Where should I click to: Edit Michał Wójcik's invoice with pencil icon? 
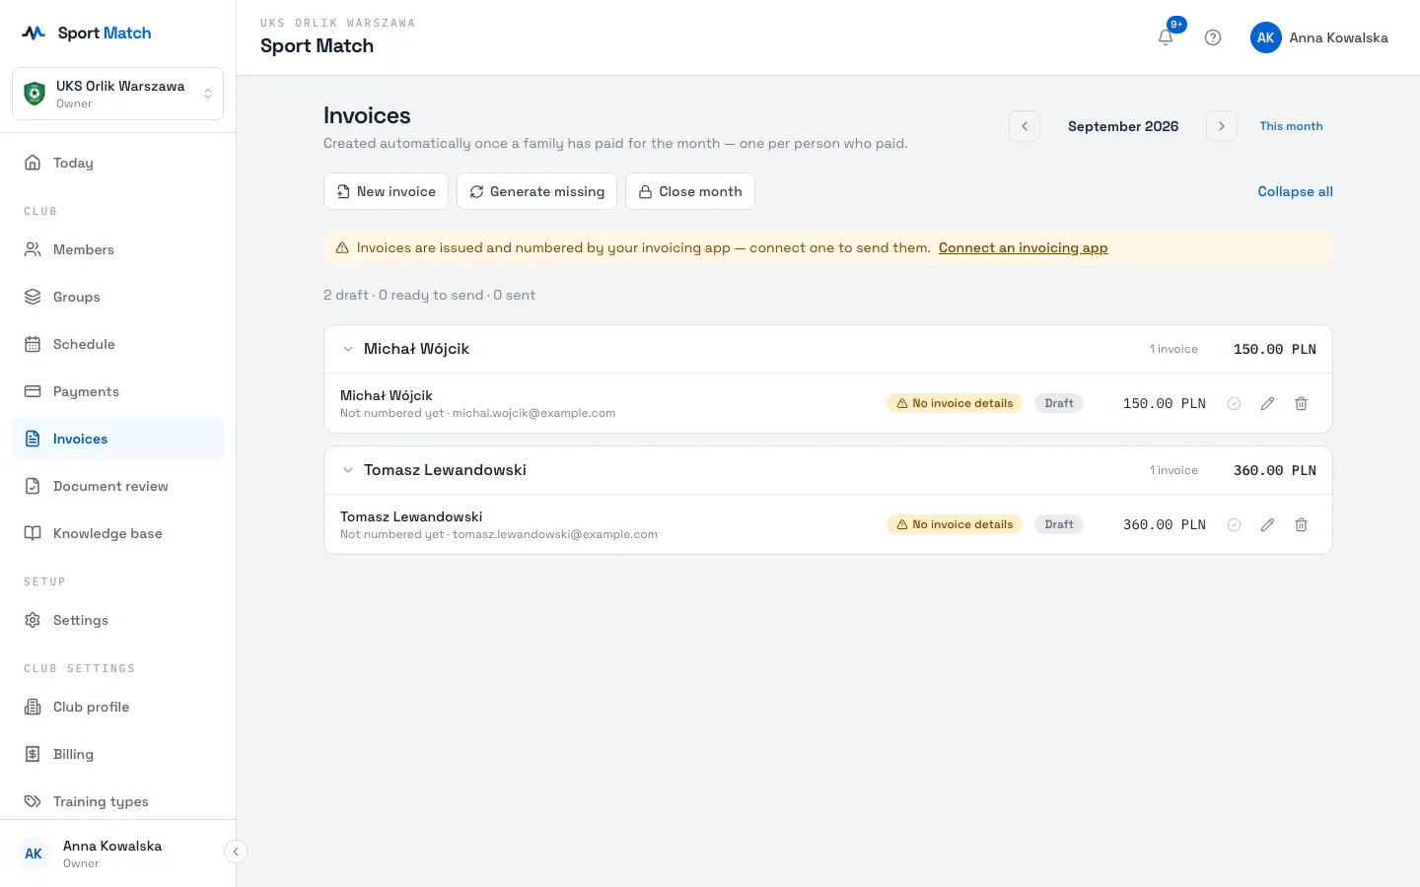click(x=1267, y=403)
